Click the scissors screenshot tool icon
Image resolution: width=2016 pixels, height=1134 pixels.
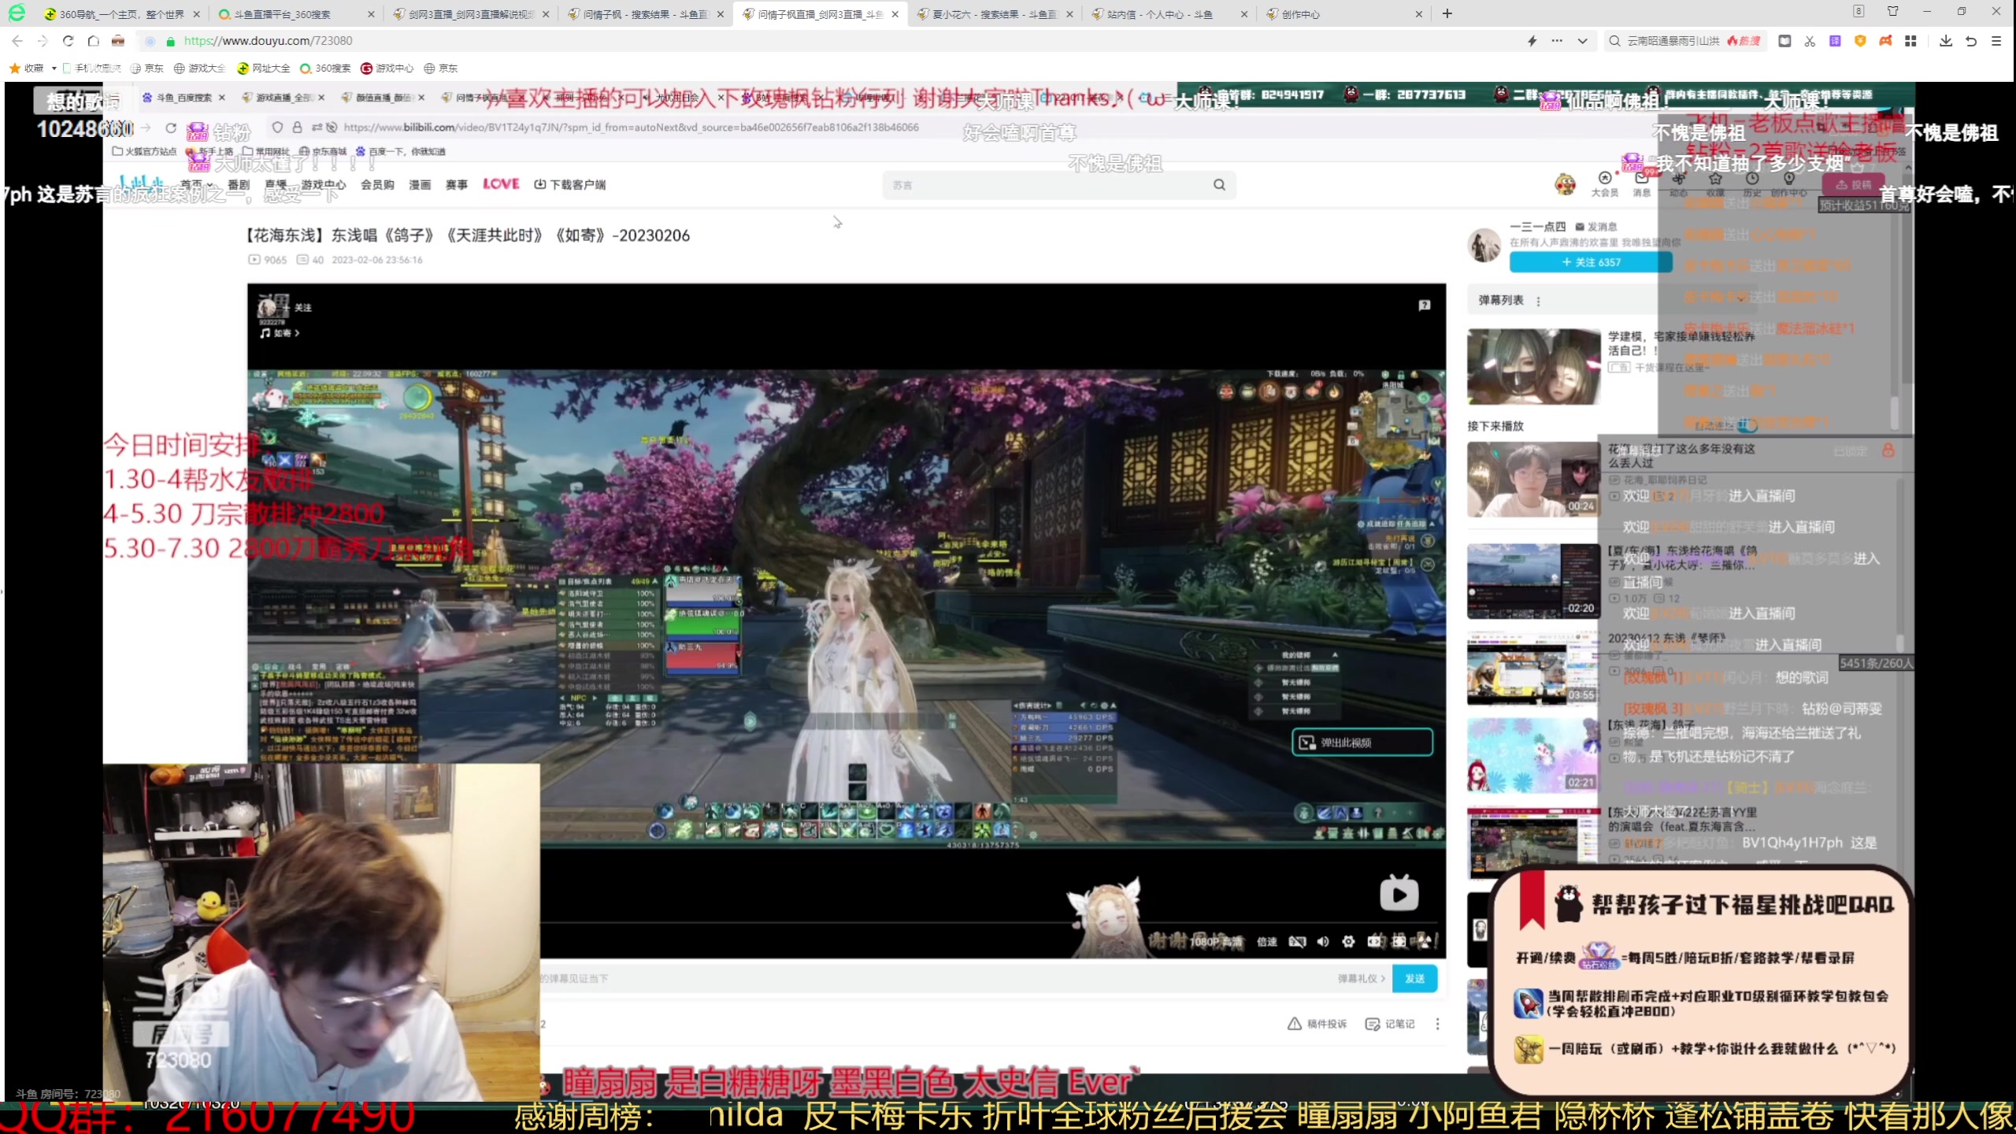pyautogui.click(x=1810, y=41)
